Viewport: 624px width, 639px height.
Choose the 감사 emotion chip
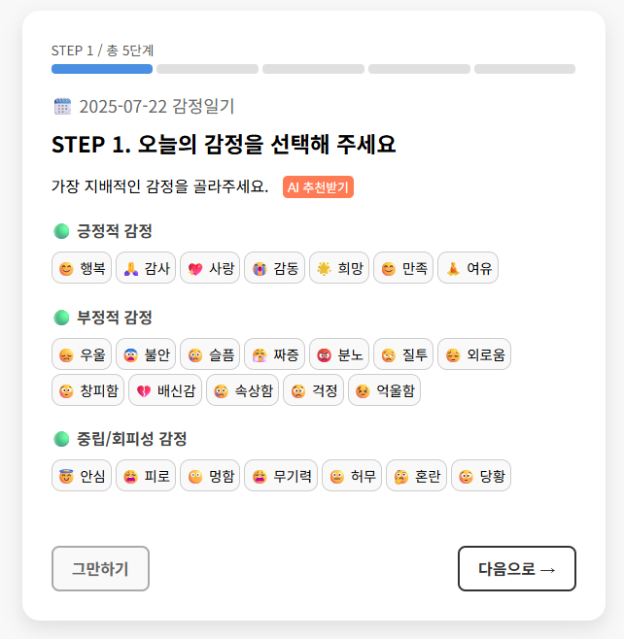pos(146,269)
